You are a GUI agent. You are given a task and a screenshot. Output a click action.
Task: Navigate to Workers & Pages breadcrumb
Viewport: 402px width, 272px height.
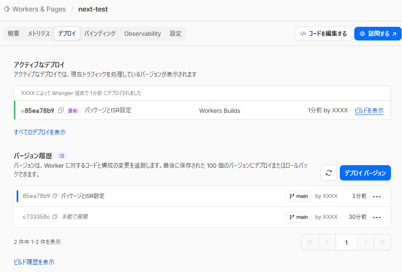pyautogui.click(x=39, y=9)
